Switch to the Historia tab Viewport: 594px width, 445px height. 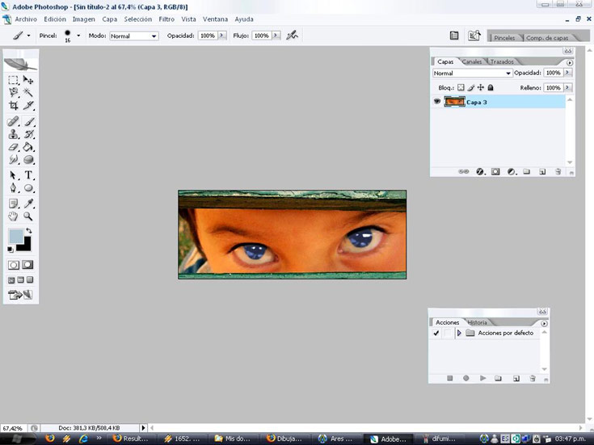click(x=478, y=323)
